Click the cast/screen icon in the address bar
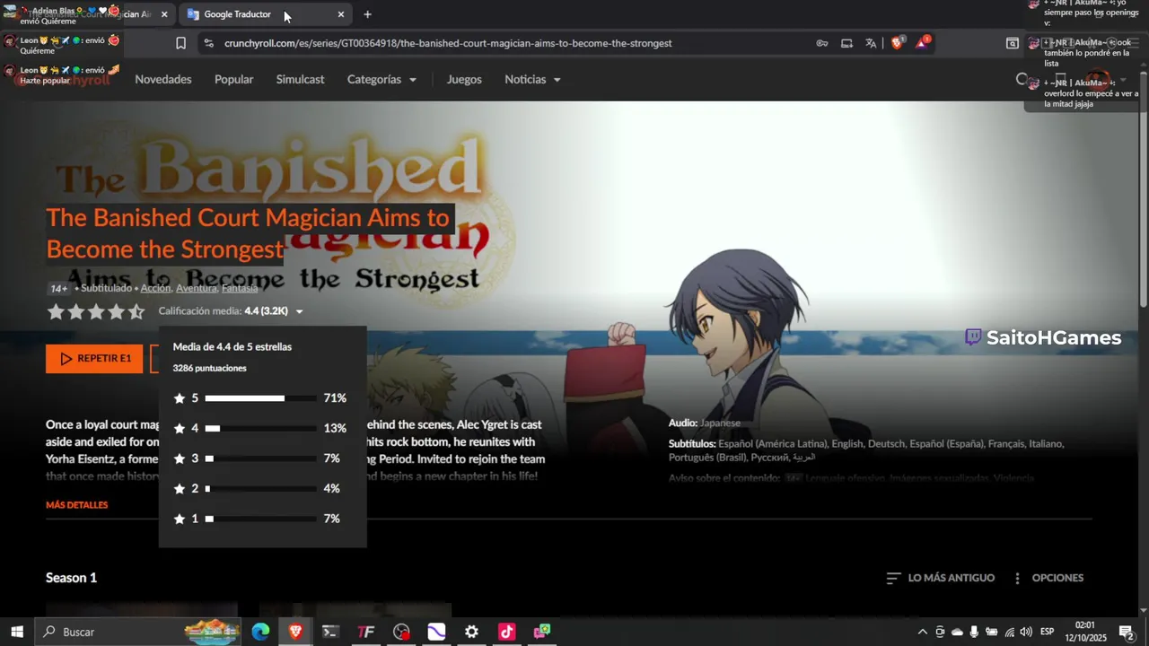 (846, 43)
